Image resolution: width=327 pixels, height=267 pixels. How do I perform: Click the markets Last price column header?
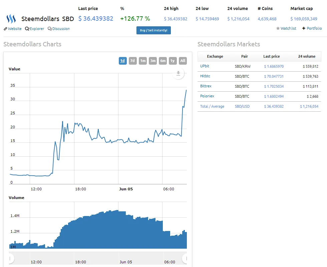272,56
